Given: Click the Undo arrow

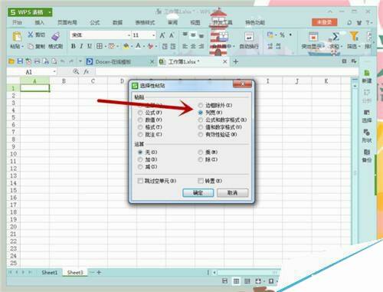Looking at the screenshot, I should click(x=63, y=61).
